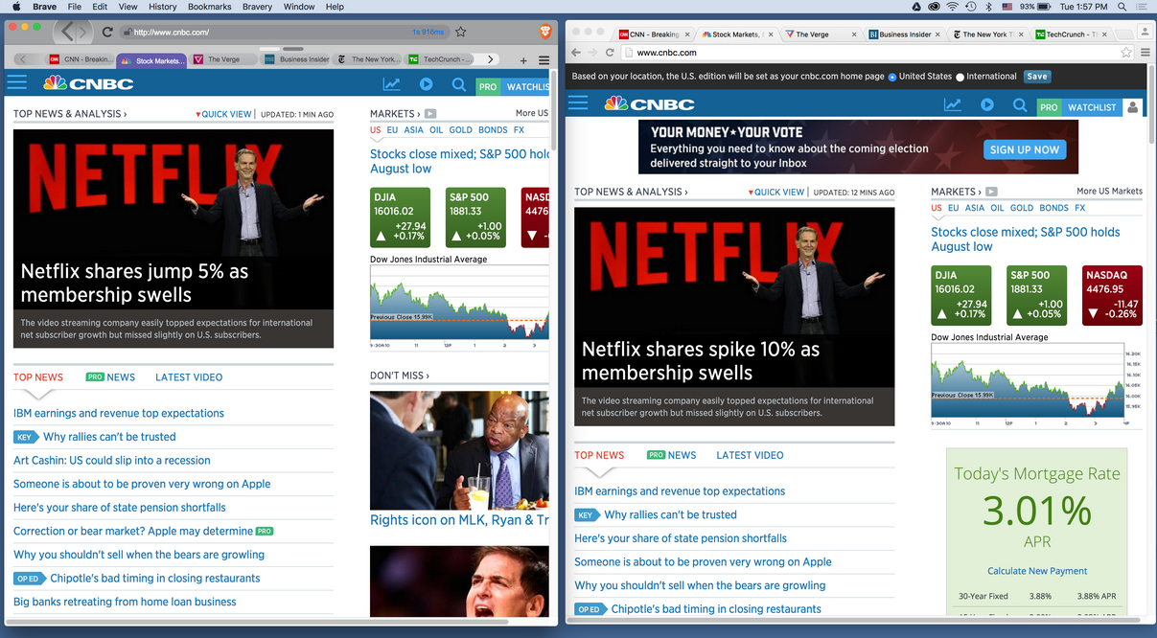The width and height of the screenshot is (1157, 638).
Task: Click the NASDAQ 4476.95 index tile in Chrome
Action: tap(1112, 294)
